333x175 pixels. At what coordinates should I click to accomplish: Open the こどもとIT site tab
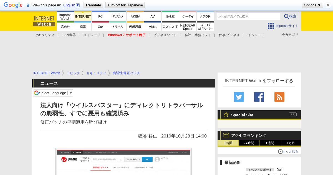(170, 26)
